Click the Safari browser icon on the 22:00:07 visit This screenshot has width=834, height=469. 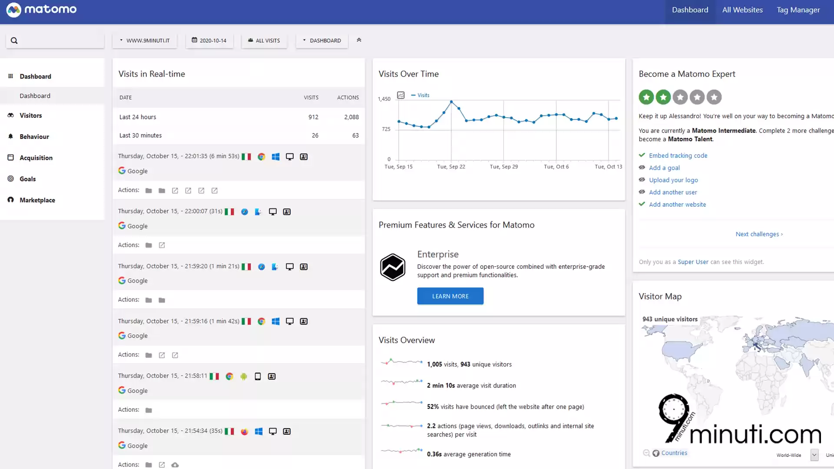pyautogui.click(x=245, y=212)
